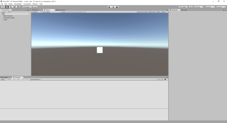
Task: Open the Gizmos dropdown
Action: point(164,12)
